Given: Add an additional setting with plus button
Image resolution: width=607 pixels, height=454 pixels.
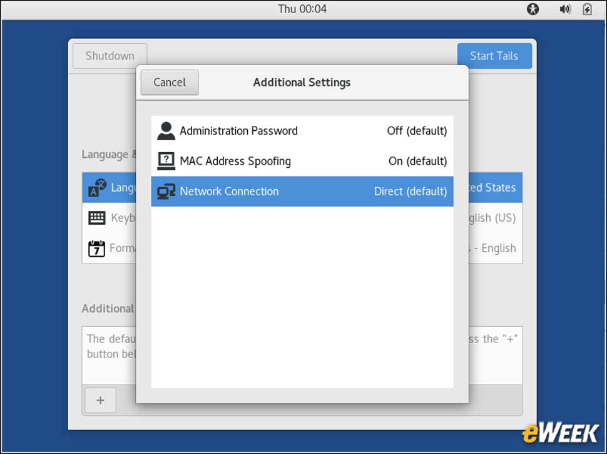Looking at the screenshot, I should click(x=101, y=400).
